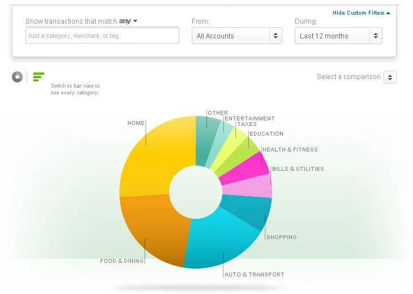Switch to the green bar view icon
The height and width of the screenshot is (294, 413).
point(38,77)
